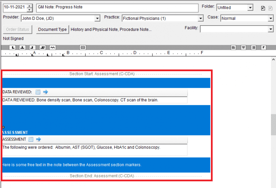Click the wavy line ruler icon
The height and width of the screenshot is (188, 276).
[x=52, y=47]
